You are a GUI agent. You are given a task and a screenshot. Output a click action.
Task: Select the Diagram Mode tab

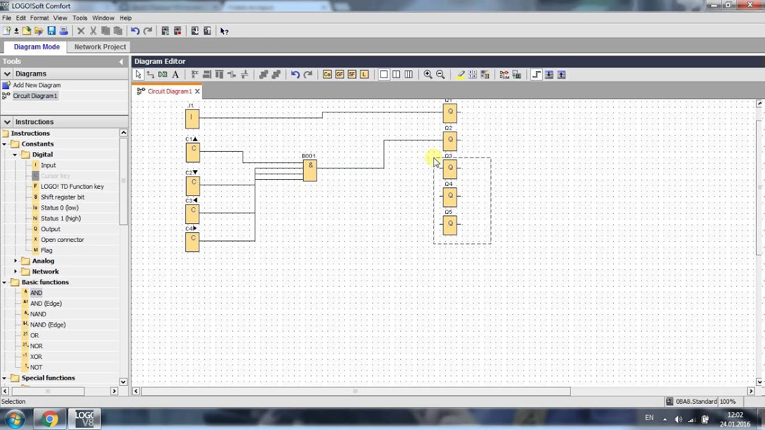click(36, 47)
